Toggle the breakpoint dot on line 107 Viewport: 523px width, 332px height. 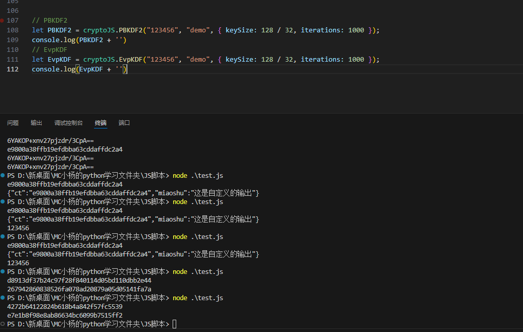3,21
